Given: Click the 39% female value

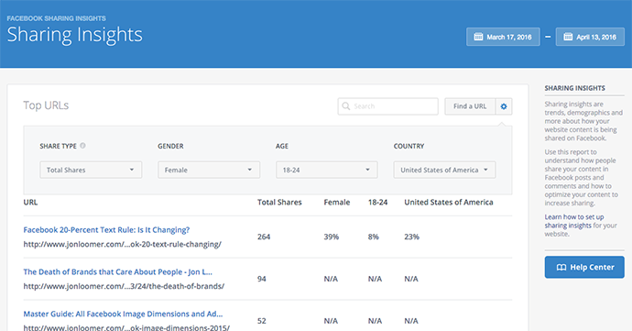Looking at the screenshot, I should pos(332,237).
